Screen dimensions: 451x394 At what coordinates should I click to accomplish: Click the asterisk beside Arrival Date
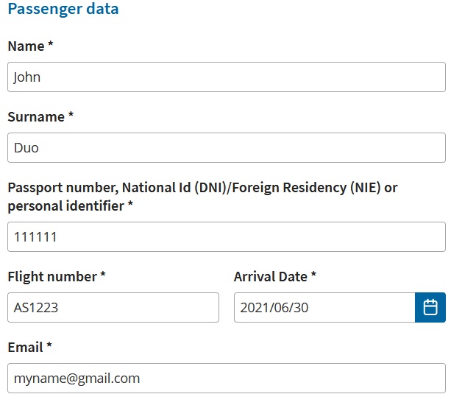313,276
